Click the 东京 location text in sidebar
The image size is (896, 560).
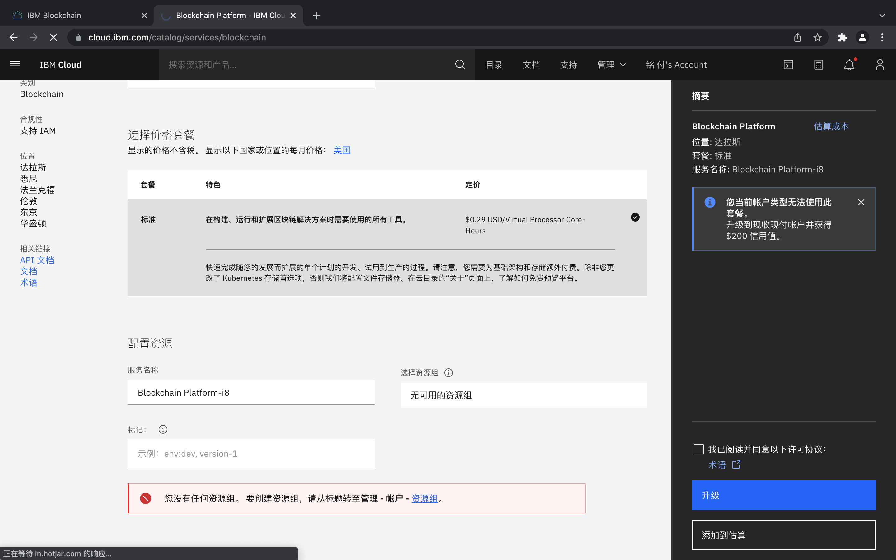pyautogui.click(x=29, y=212)
